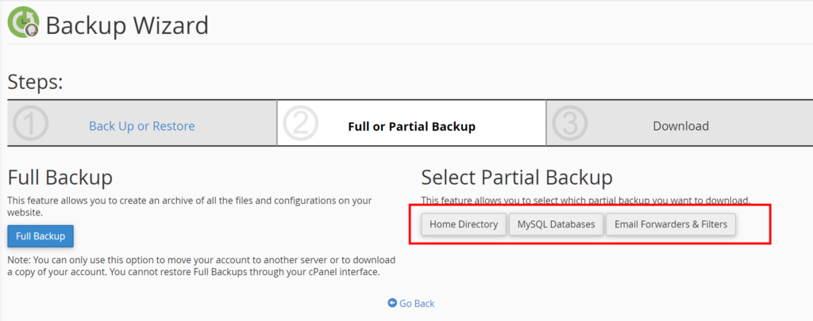Click the partial backup description sentence
The height and width of the screenshot is (321, 813).
tap(585, 200)
